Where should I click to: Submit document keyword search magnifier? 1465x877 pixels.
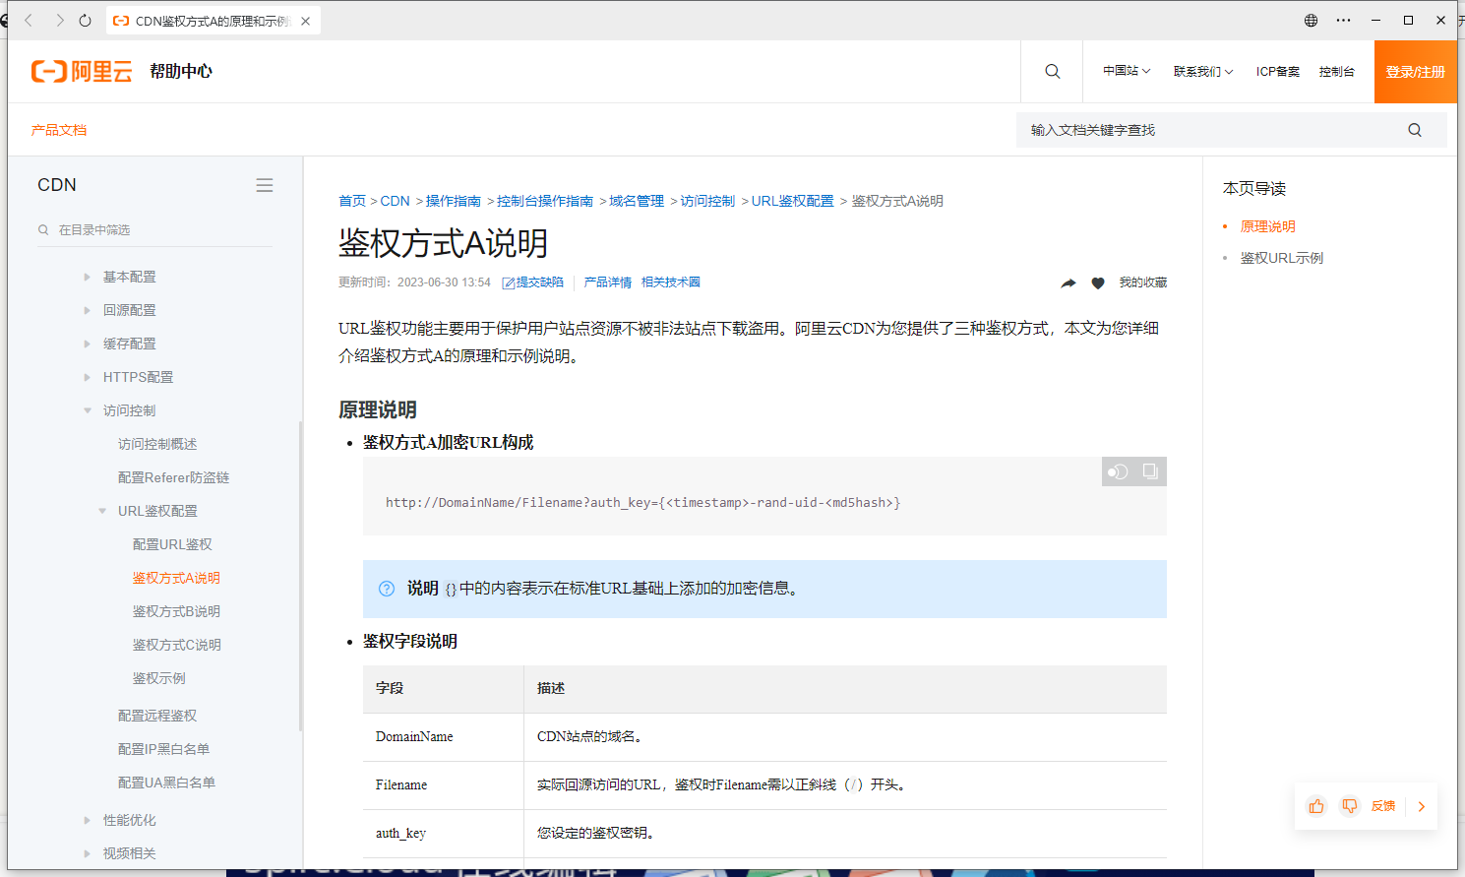(x=1415, y=130)
